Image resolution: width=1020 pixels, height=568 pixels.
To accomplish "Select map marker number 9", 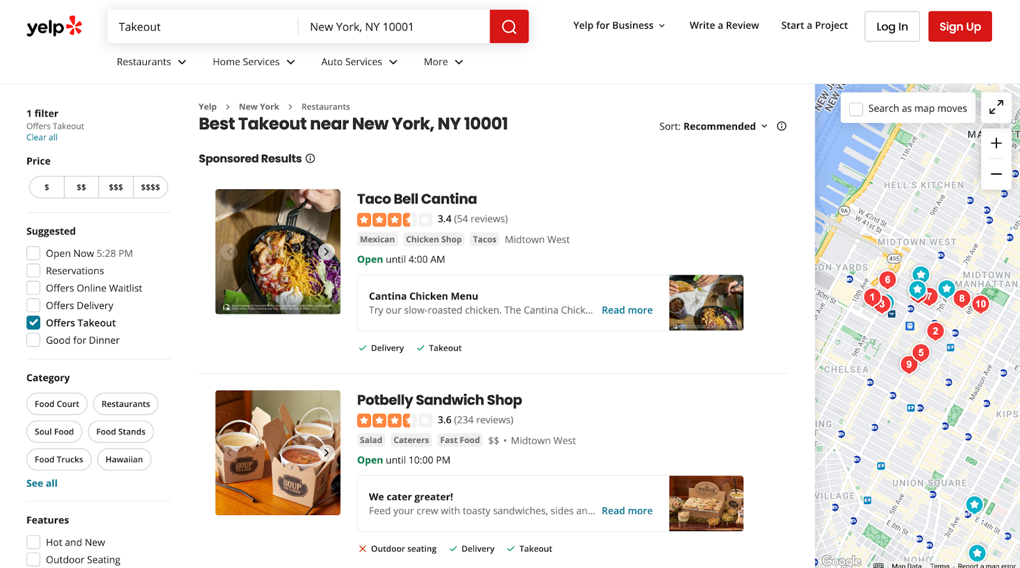I will (908, 365).
